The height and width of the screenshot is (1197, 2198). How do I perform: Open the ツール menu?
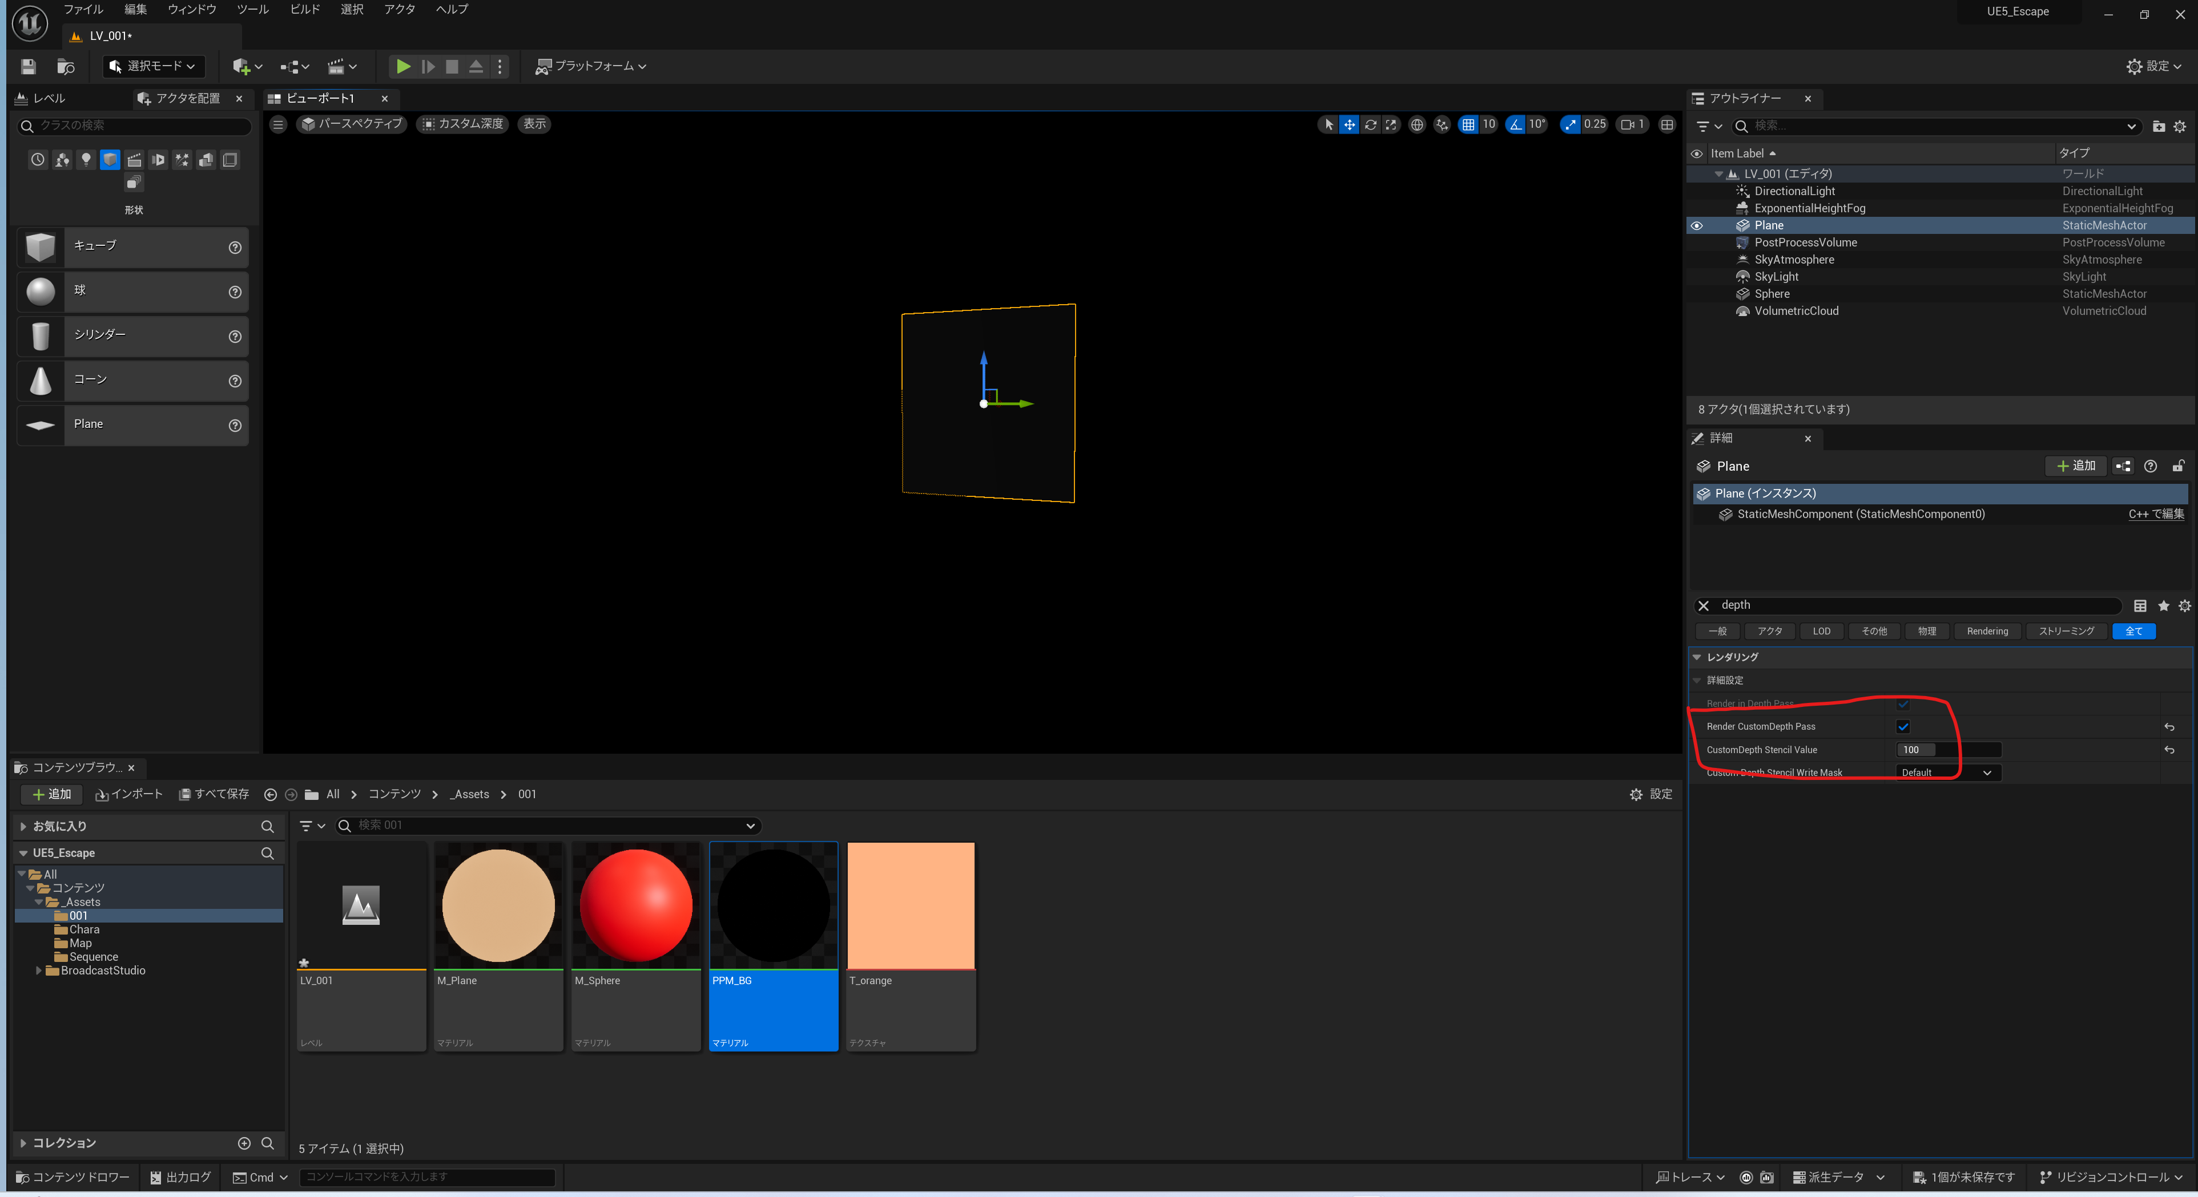252,9
